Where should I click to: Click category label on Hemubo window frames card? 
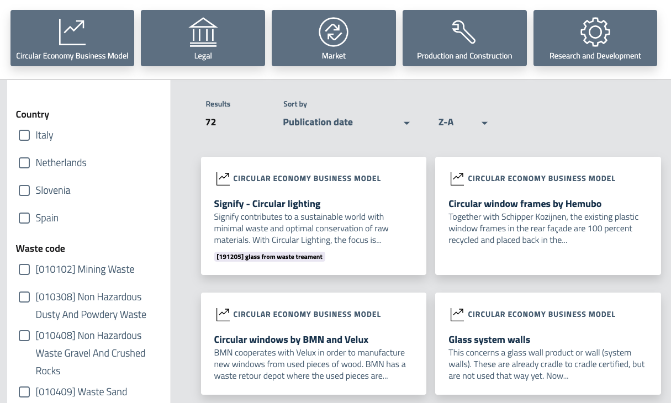click(x=542, y=178)
